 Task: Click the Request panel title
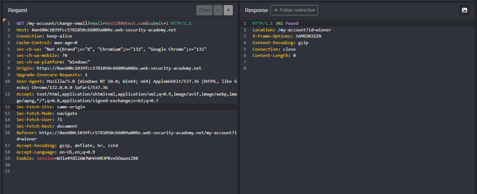pyautogui.click(x=18, y=10)
